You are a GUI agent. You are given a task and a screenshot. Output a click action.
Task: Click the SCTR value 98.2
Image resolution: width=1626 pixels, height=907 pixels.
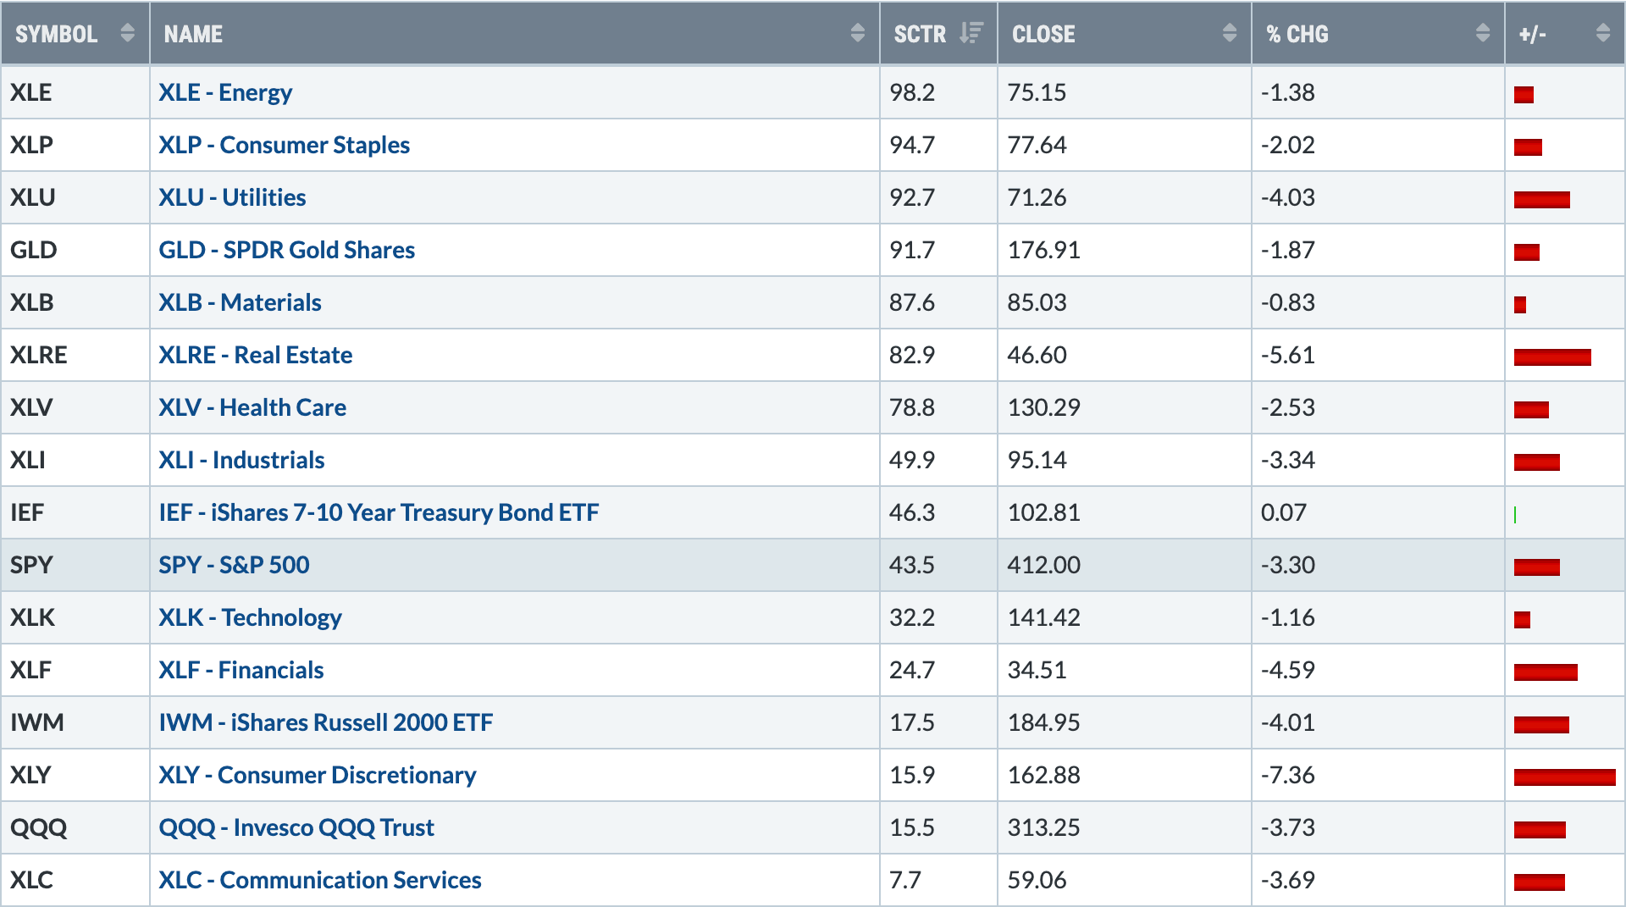pos(912,92)
